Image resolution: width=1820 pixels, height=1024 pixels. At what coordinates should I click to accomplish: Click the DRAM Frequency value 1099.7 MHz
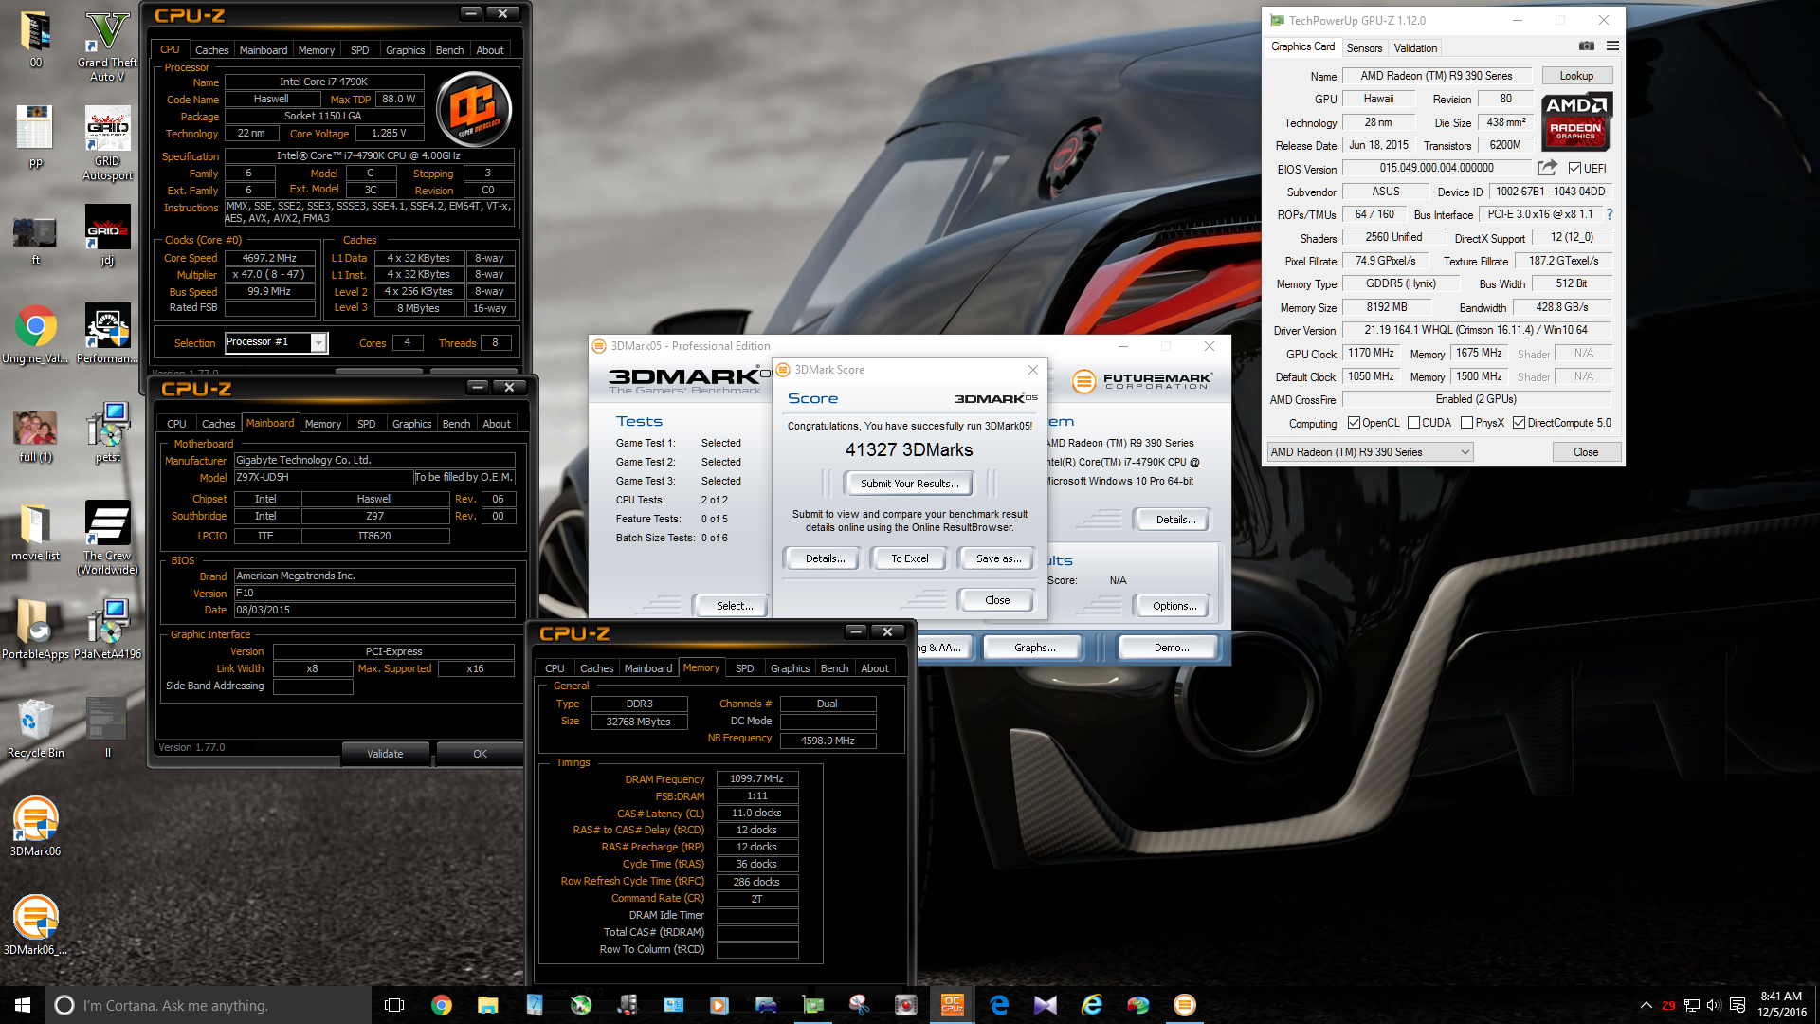[756, 778]
